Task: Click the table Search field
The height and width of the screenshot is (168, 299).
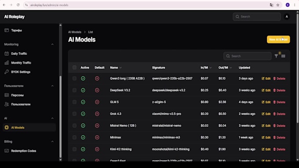Action: 247,56
